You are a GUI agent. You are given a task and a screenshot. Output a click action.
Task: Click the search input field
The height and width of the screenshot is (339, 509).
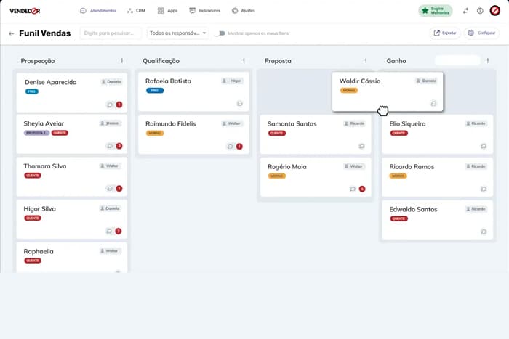pyautogui.click(x=111, y=33)
